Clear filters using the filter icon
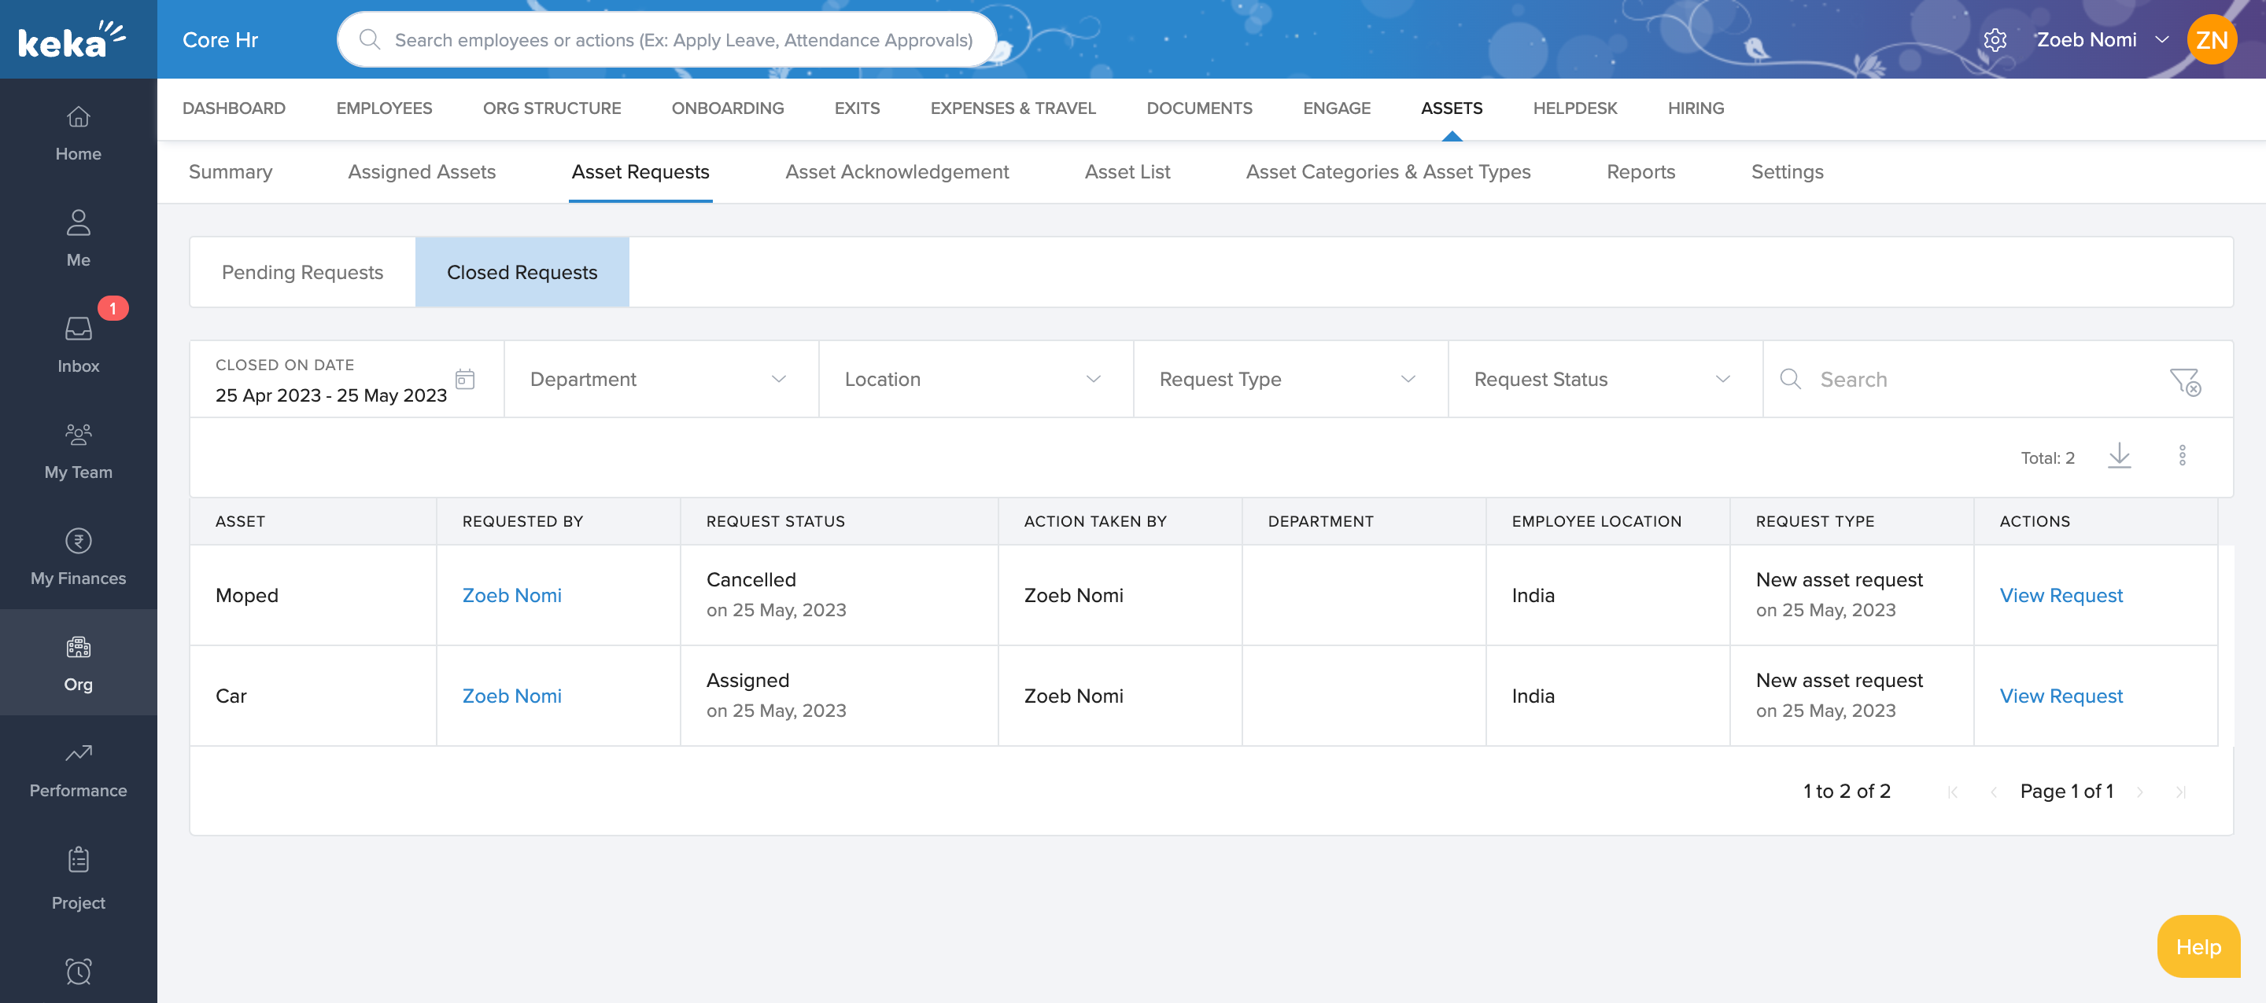 [2185, 380]
